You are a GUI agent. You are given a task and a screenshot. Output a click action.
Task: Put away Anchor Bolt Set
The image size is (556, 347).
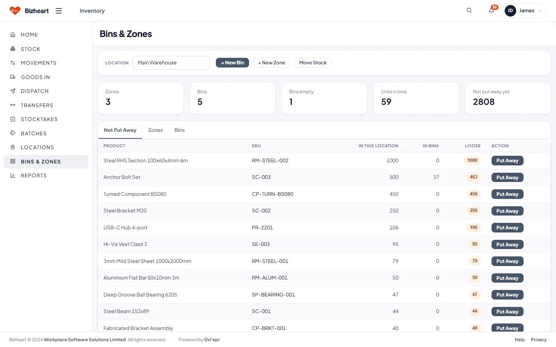coord(507,177)
